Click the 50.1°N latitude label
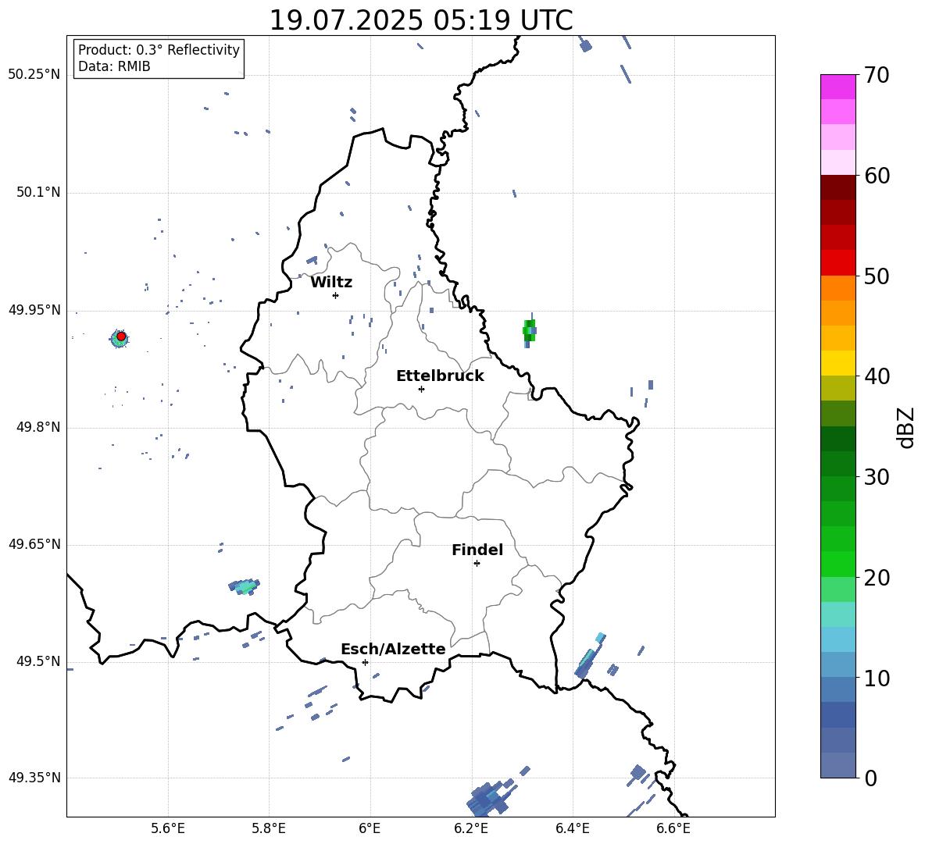This screenshot has width=925, height=844. click(x=37, y=192)
